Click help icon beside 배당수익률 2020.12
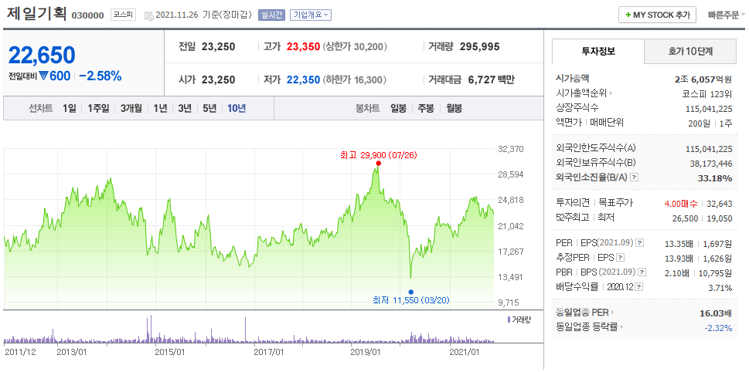749x372 pixels. click(x=639, y=287)
